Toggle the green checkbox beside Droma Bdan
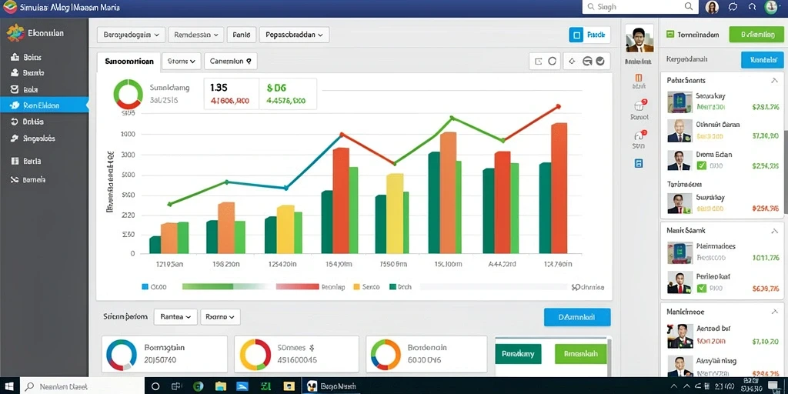788x394 pixels. coord(702,166)
